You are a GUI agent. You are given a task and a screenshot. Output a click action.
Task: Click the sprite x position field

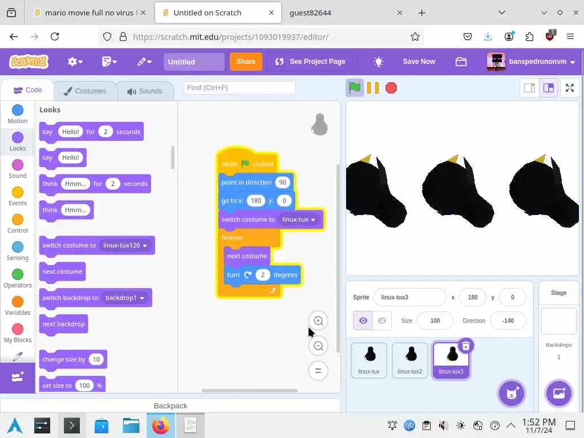[x=473, y=297]
